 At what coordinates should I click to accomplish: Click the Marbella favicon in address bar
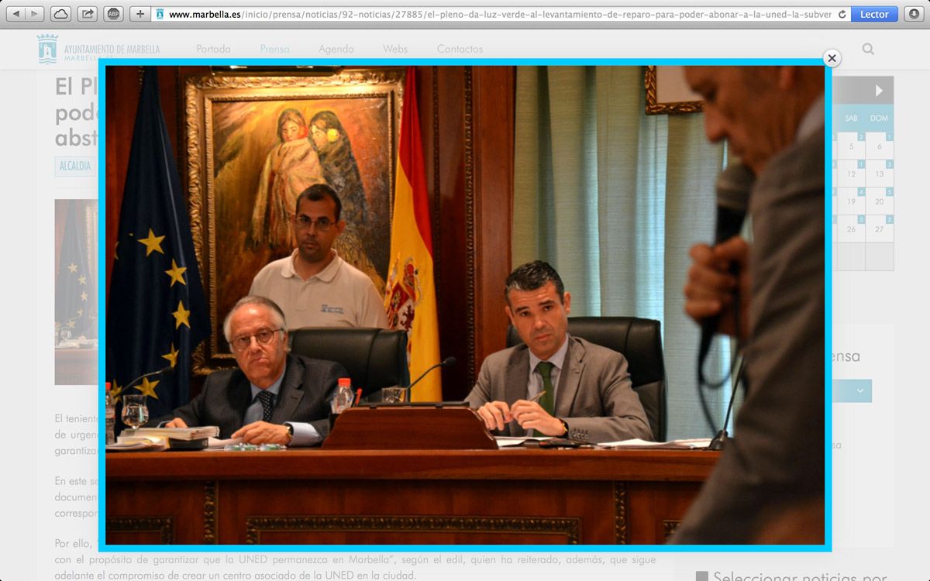point(160,14)
